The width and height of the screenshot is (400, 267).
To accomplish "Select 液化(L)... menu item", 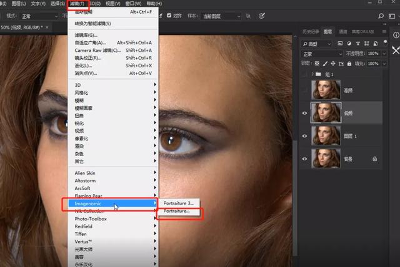I will (113, 66).
